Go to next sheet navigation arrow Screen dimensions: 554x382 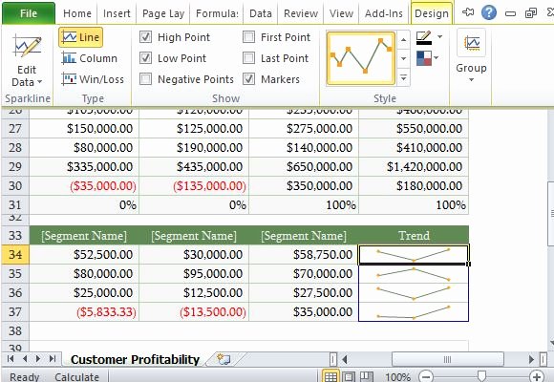click(38, 359)
